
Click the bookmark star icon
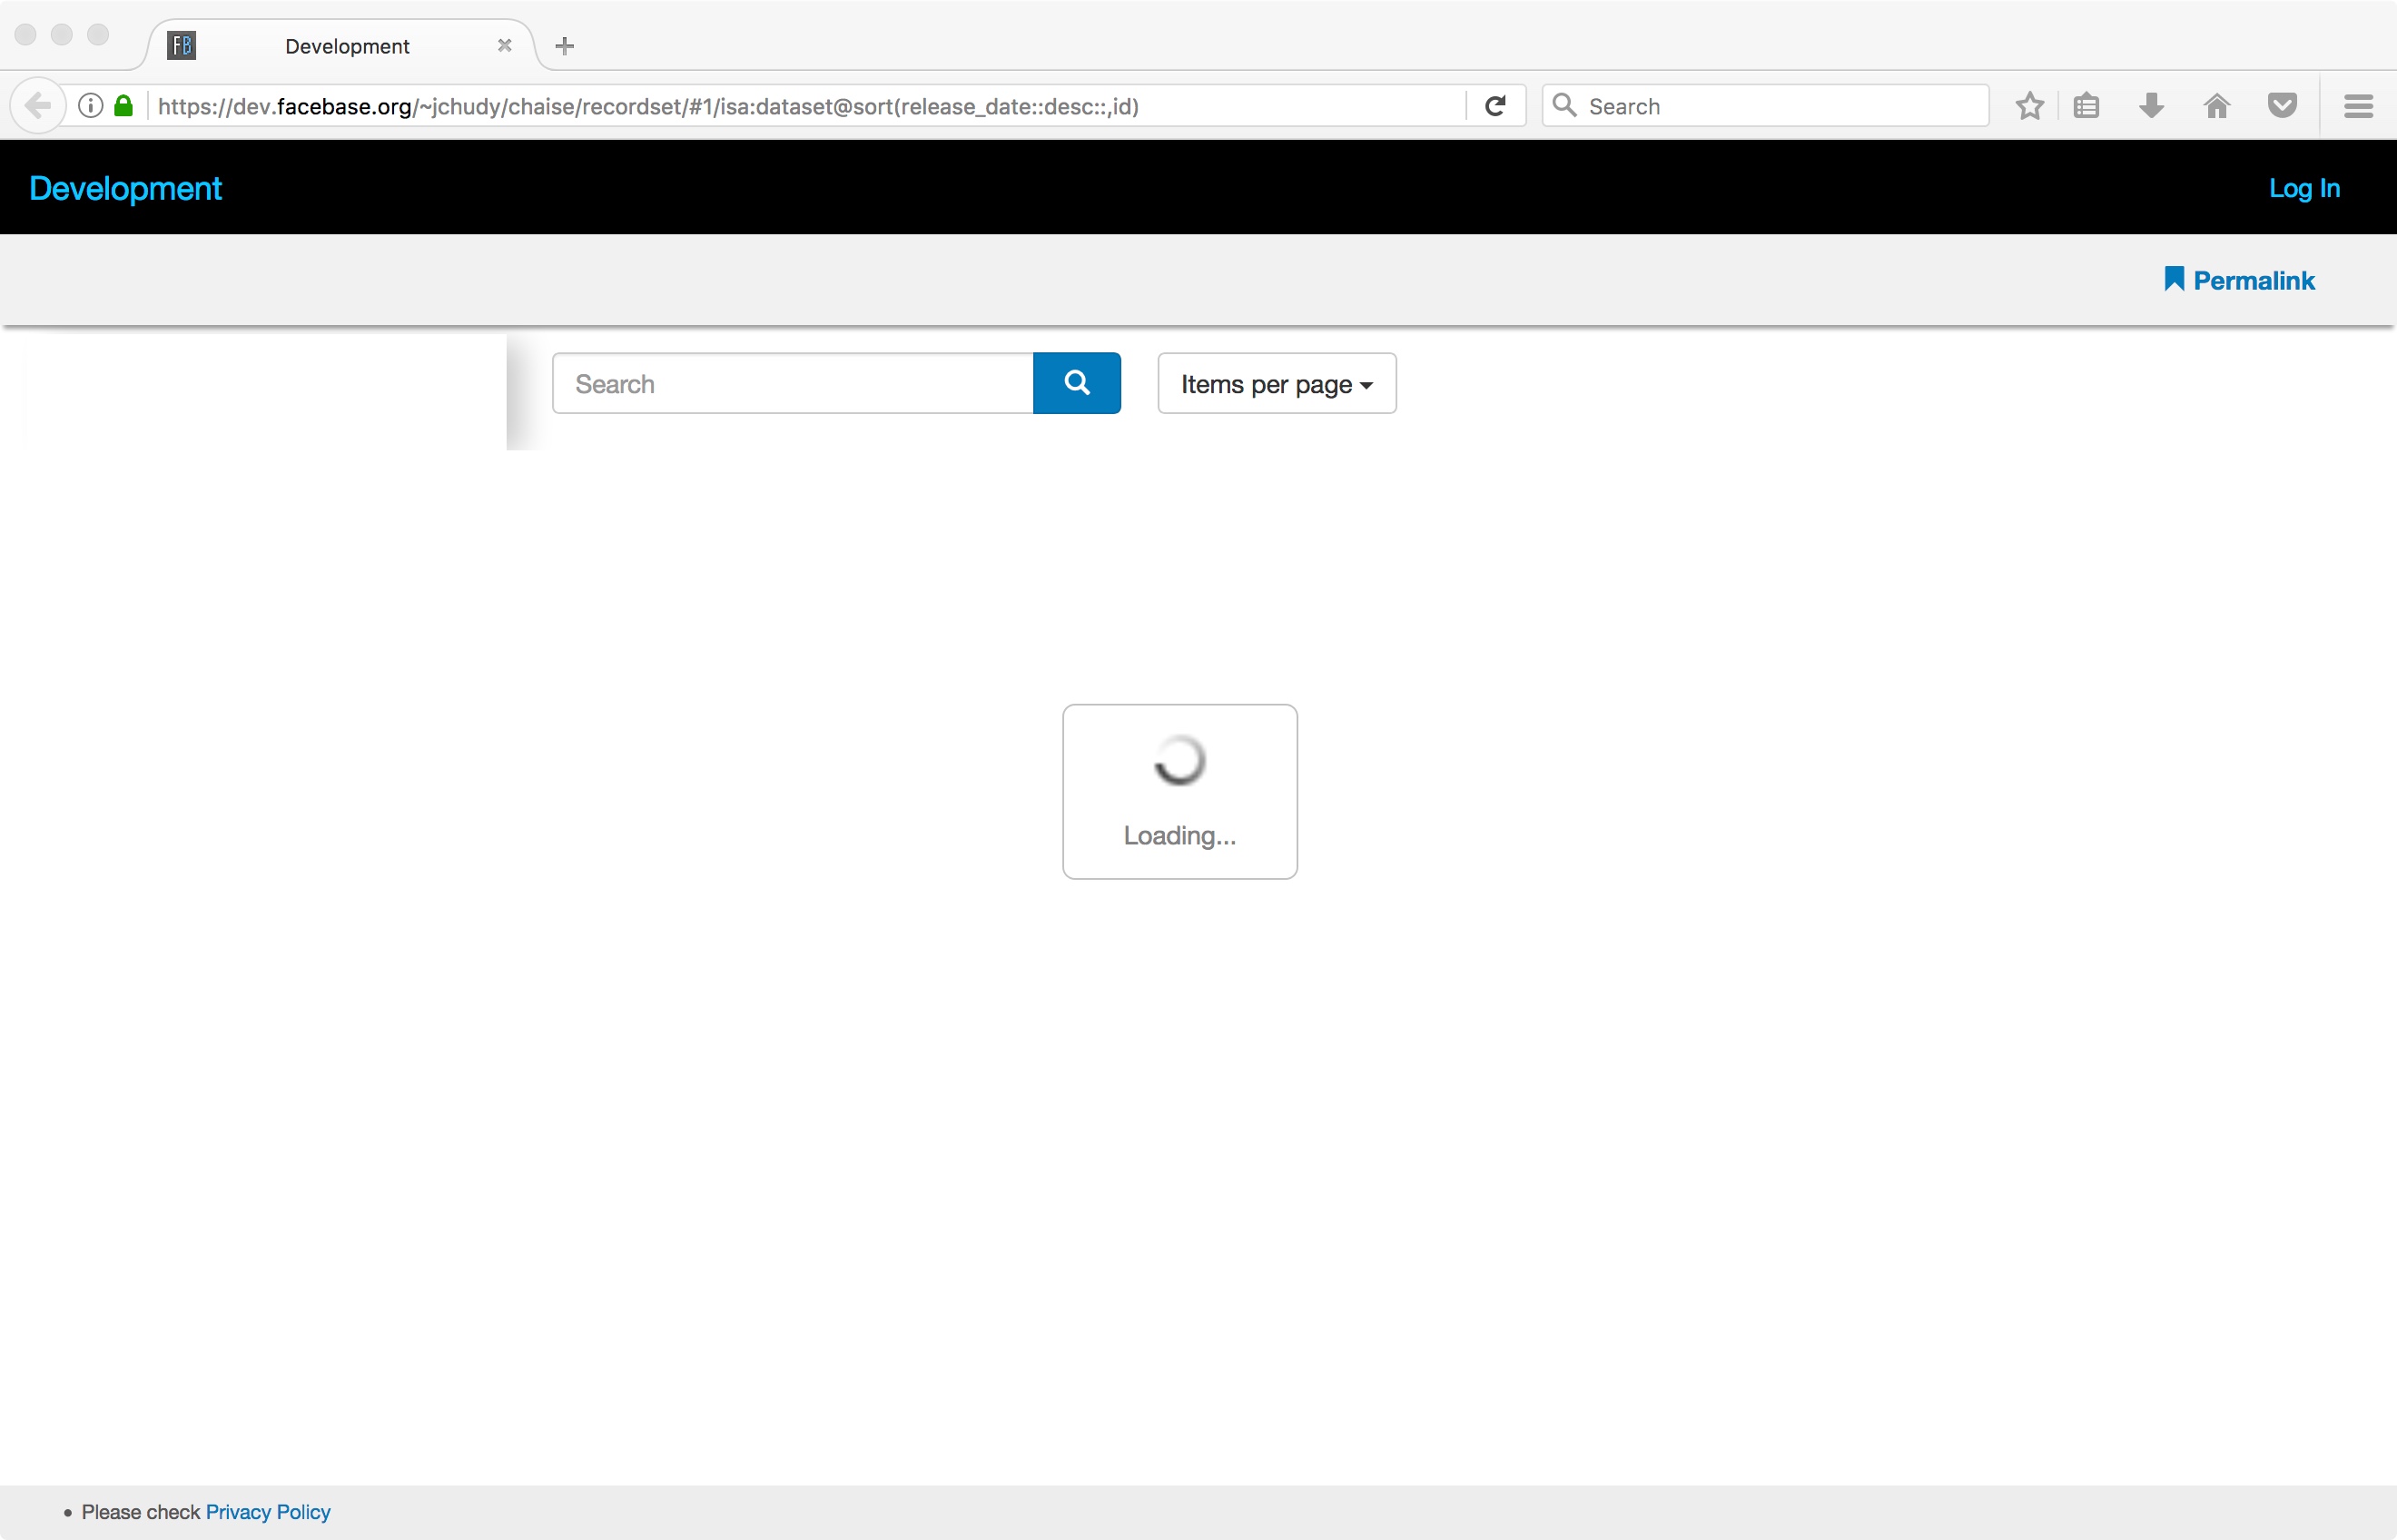click(2030, 105)
